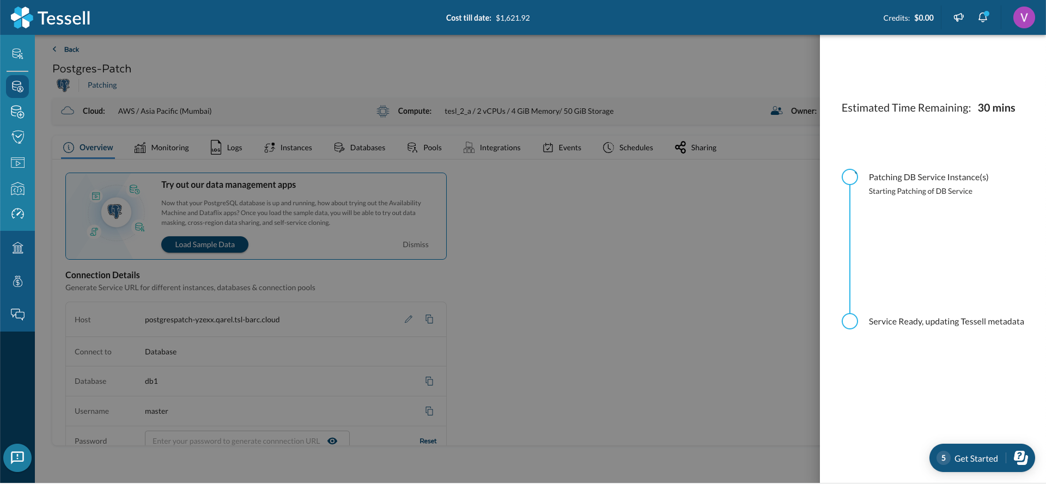Click host postgrespatch-yzexx.qarel.tsl-barc.cloud text
Screen dimensions: 1046x484
click(212, 320)
